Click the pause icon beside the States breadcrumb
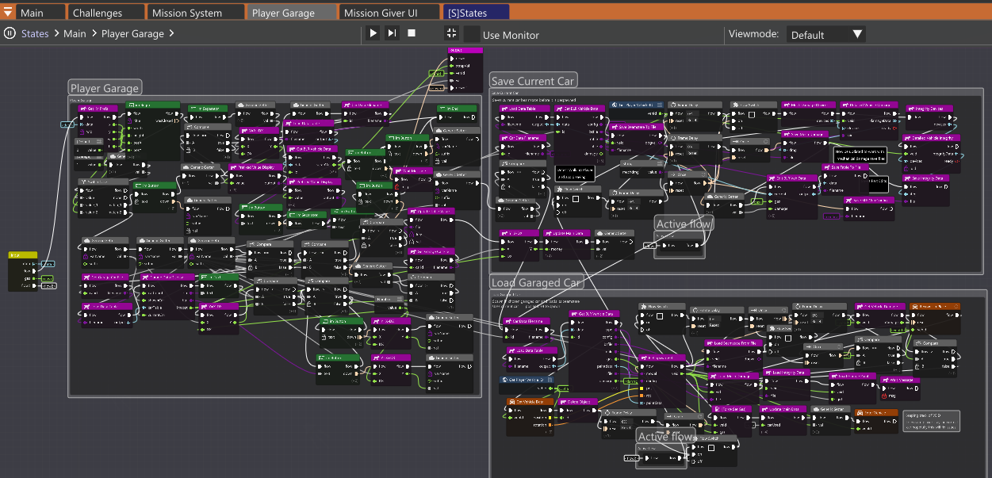Screen dimensions: 992x478 click(x=9, y=33)
